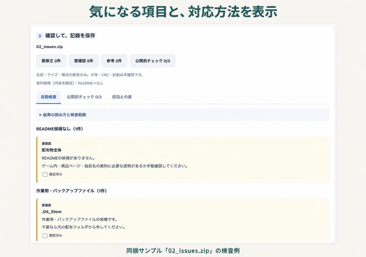The height and width of the screenshot is (257, 366).
Task: Click the 資料候補 README＝なし line
Action: (x=70, y=83)
